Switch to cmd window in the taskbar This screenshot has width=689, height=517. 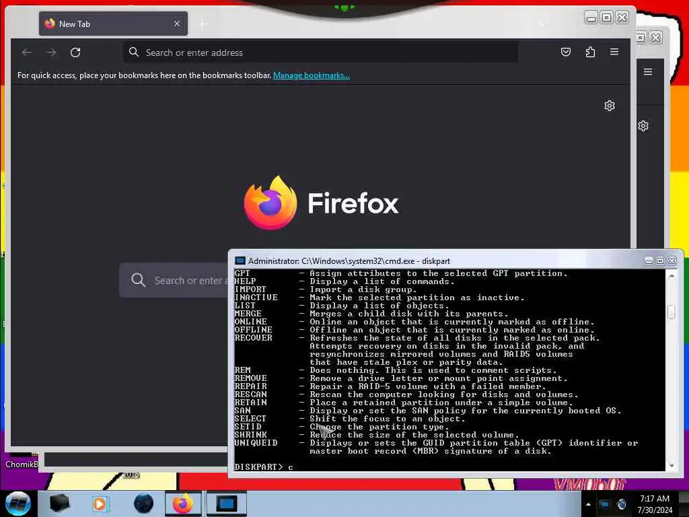226,504
